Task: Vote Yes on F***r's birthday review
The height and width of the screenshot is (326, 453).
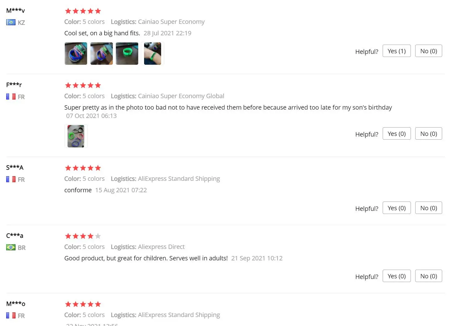Action: coord(397,134)
